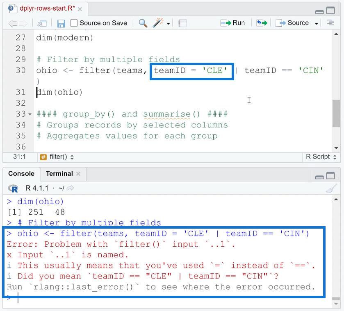Screen dimensions: 344x311
Task: Close dplyr-rows-start.R tab
Action: 80,9
